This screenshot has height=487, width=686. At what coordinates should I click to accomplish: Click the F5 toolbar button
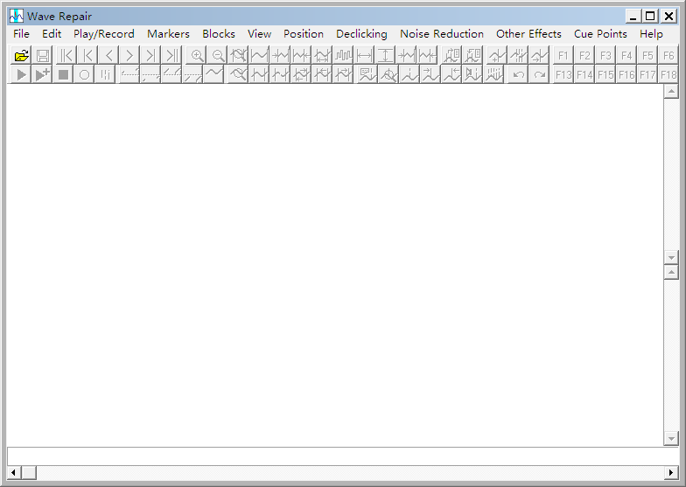[647, 56]
